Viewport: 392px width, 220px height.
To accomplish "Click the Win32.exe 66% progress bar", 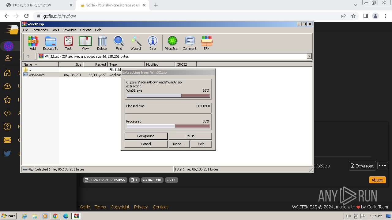I will (x=168, y=96).
